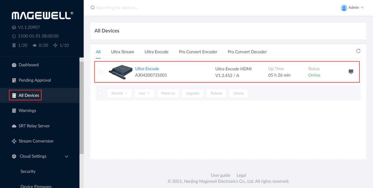Open the User guide link

pyautogui.click(x=220, y=175)
